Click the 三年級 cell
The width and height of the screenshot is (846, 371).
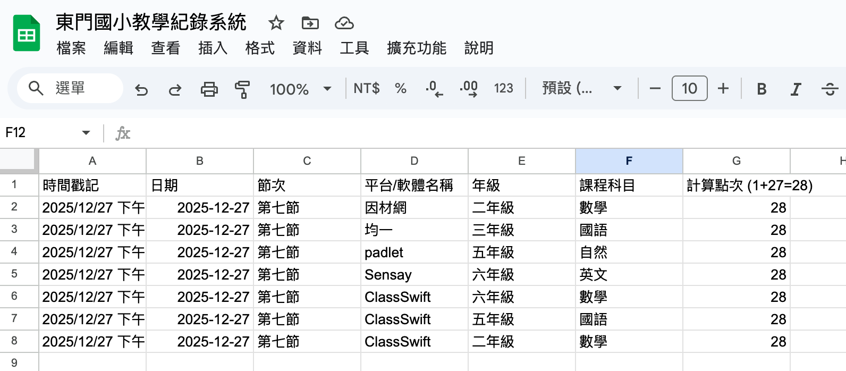522,230
